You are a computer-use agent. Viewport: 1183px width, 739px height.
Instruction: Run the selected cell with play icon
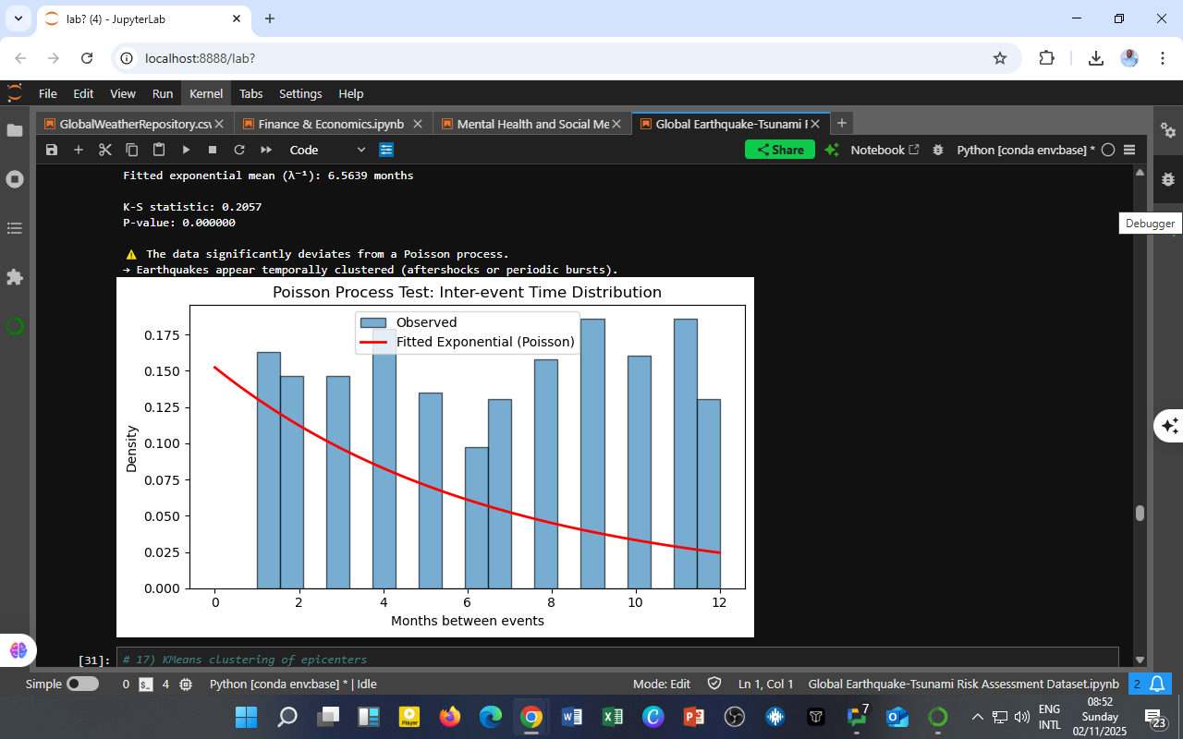[x=186, y=150]
